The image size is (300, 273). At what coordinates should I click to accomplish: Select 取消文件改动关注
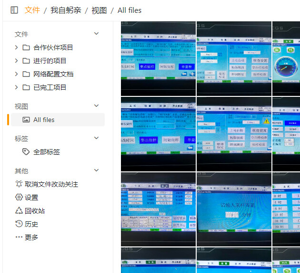51,184
